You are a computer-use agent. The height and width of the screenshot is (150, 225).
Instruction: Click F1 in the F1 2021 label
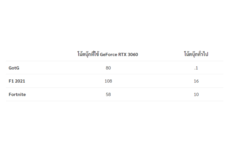coord(11,81)
